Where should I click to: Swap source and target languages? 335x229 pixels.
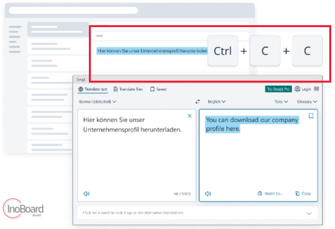[x=198, y=102]
